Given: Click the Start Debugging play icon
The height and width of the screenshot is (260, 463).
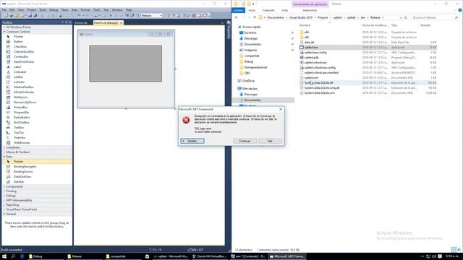Looking at the screenshot, I should (111, 15).
